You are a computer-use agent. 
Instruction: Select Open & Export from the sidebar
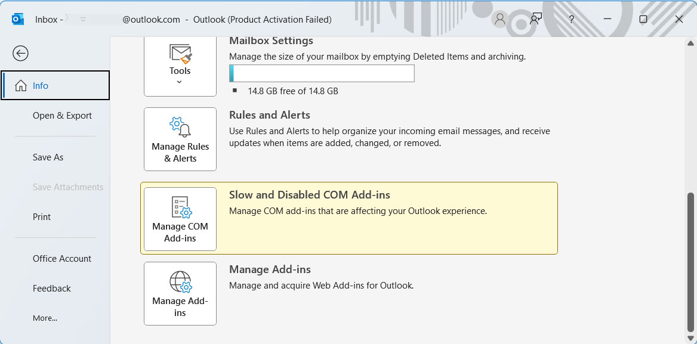point(62,115)
